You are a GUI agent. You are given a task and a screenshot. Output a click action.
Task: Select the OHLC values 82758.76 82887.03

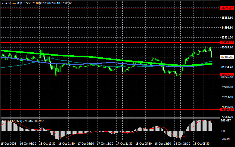click(x=36, y=3)
